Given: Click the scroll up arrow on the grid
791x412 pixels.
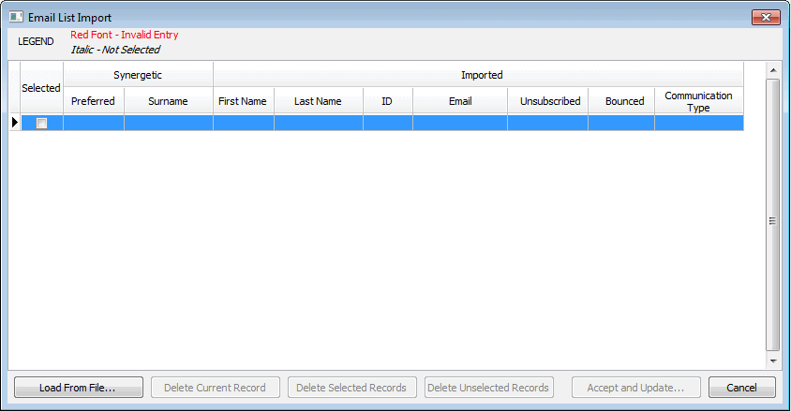Looking at the screenshot, I should tap(773, 70).
